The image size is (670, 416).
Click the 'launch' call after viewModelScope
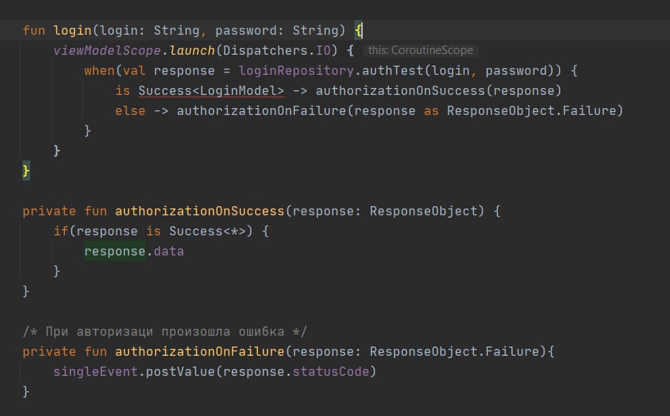coord(192,50)
